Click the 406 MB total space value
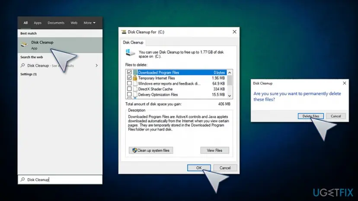The height and width of the screenshot is (201, 358). coord(224,104)
